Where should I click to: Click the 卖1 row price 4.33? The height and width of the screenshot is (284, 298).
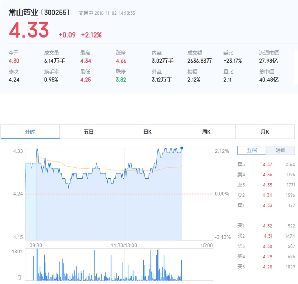point(267,205)
